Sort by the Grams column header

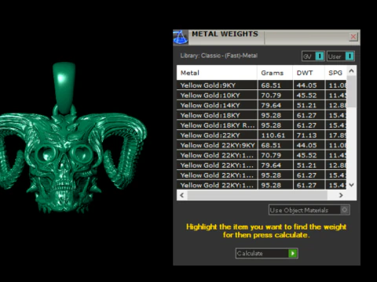[275, 73]
